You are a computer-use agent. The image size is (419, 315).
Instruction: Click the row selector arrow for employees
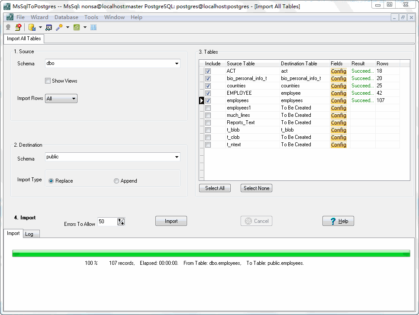201,100
